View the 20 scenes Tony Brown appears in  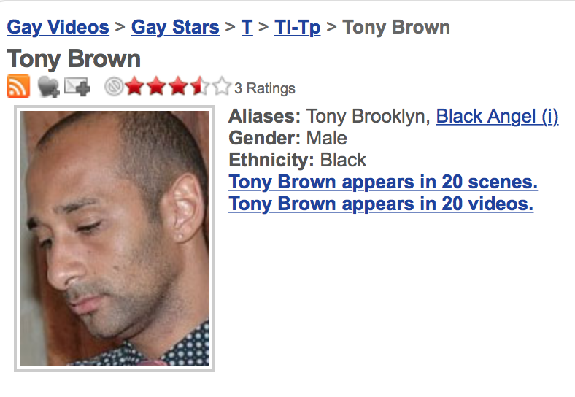pos(383,182)
